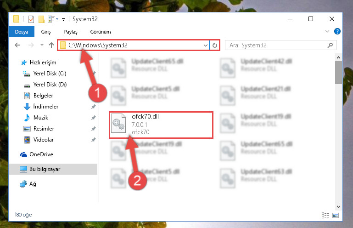Open the Dosya menu tab
353x228 pixels.
tap(22, 32)
